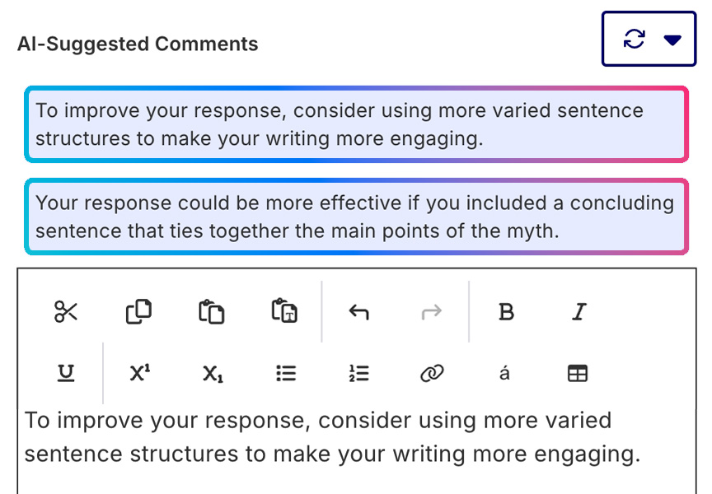Apply subscript formatting
Viewport: 712px width, 494px height.
(x=213, y=374)
